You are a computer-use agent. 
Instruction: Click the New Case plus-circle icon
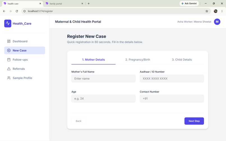tap(9, 51)
